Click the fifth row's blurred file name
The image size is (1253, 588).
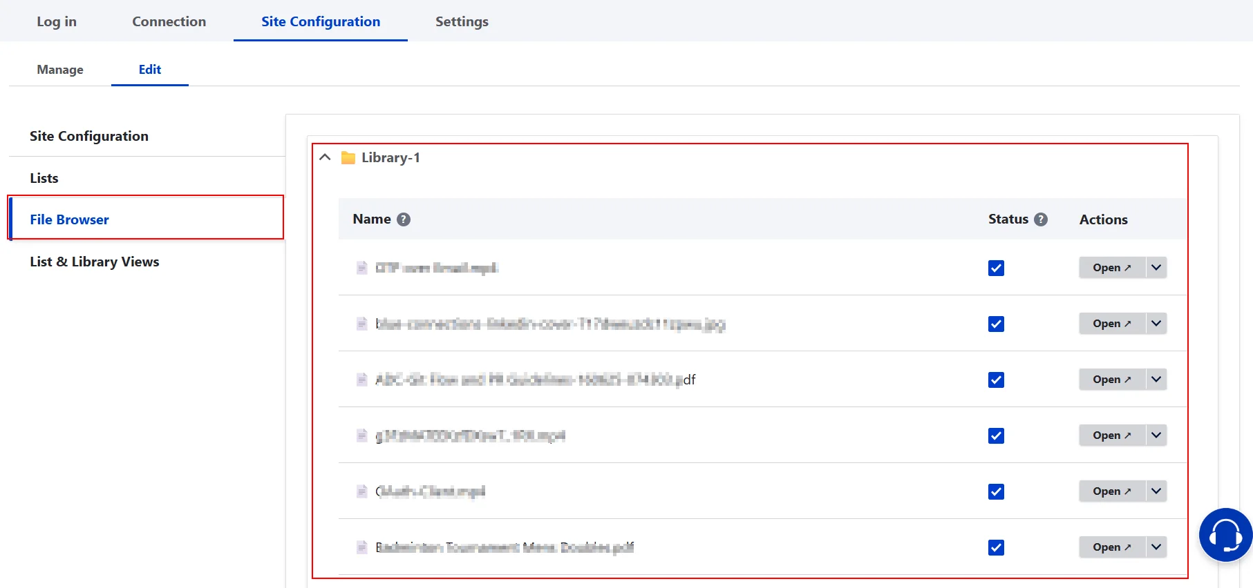pos(430,491)
